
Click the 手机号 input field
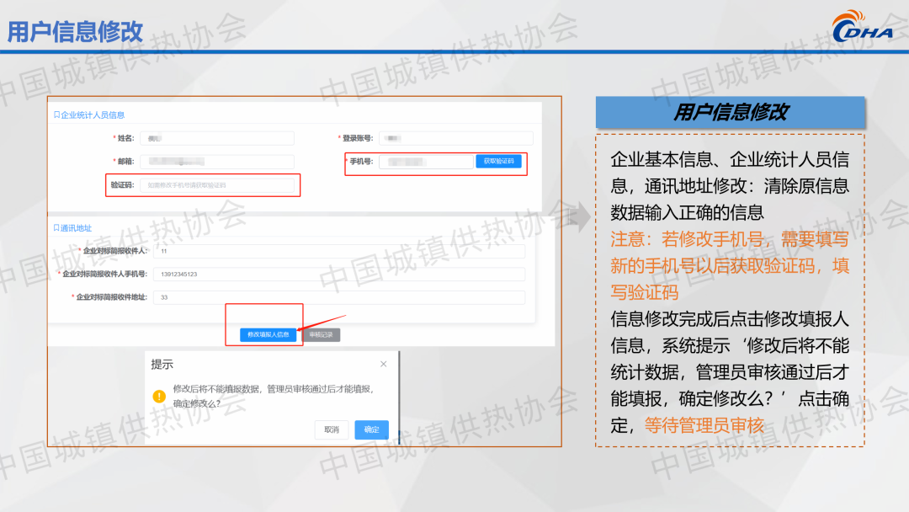[x=425, y=162]
